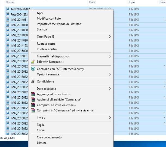The width and height of the screenshot is (166, 147).
Task: Click the file icon of 1452087456387.jpg
Action: click(x=7, y=9)
